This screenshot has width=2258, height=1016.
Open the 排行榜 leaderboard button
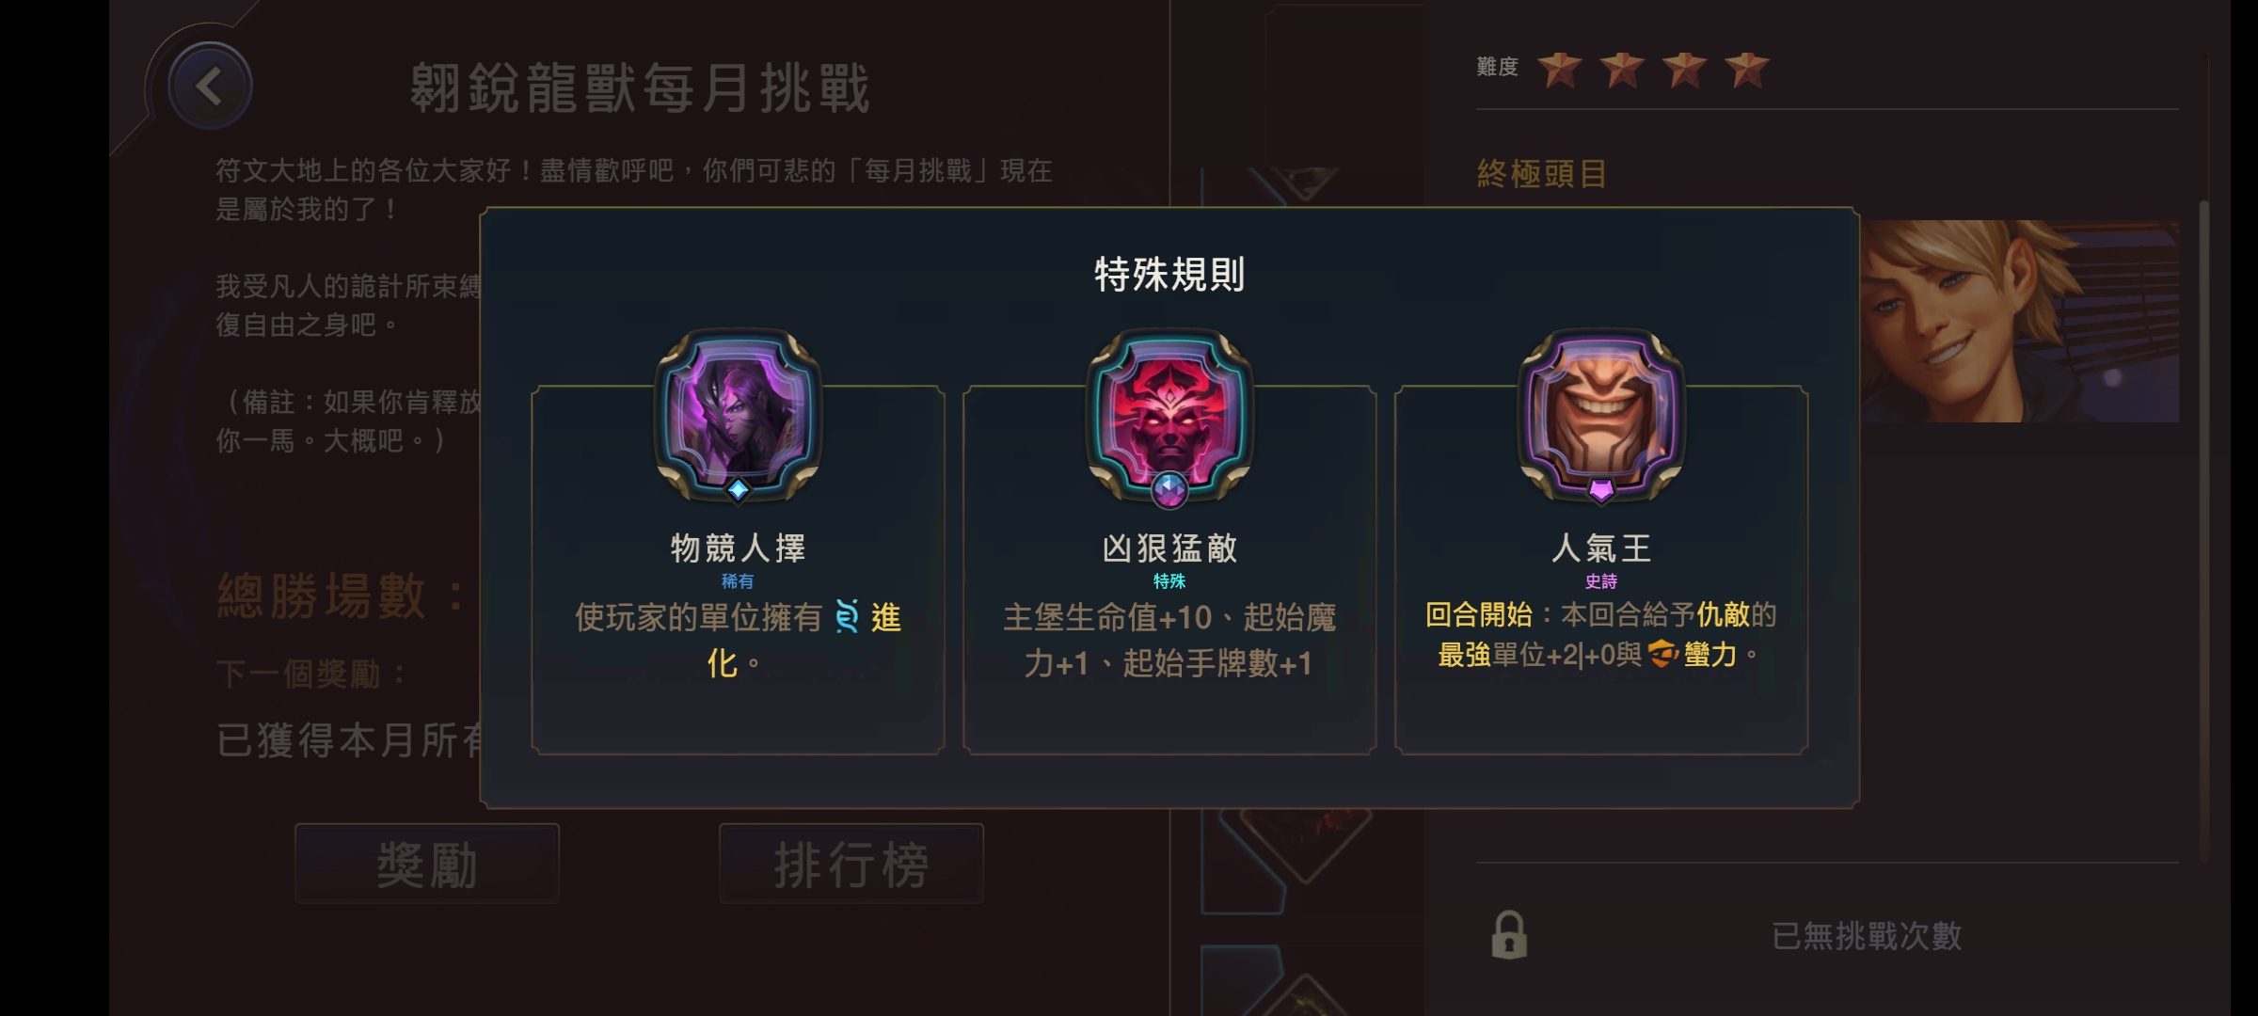851,864
